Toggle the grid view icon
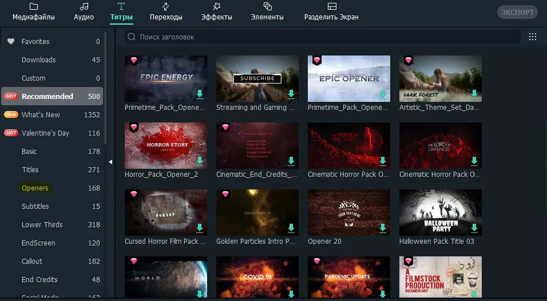The height and width of the screenshot is (301, 547). click(533, 37)
